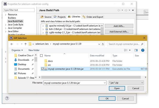Click Cancel in Properties window
Screen dimensions: 159x108
(125, 99)
